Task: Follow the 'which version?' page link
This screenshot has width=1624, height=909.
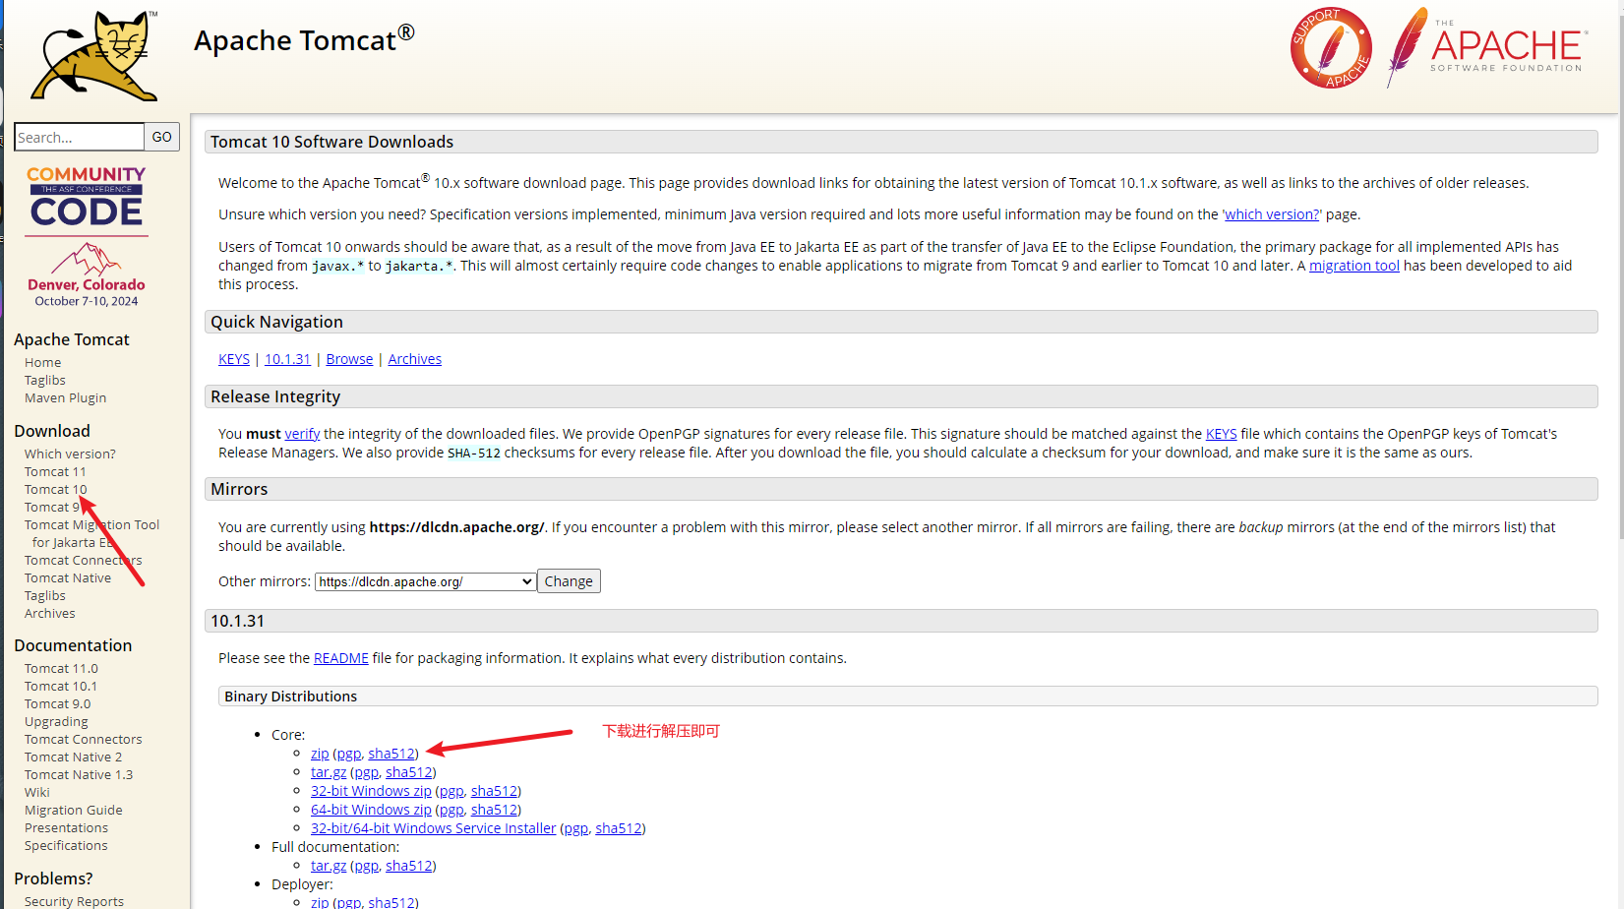Action: 1272,214
